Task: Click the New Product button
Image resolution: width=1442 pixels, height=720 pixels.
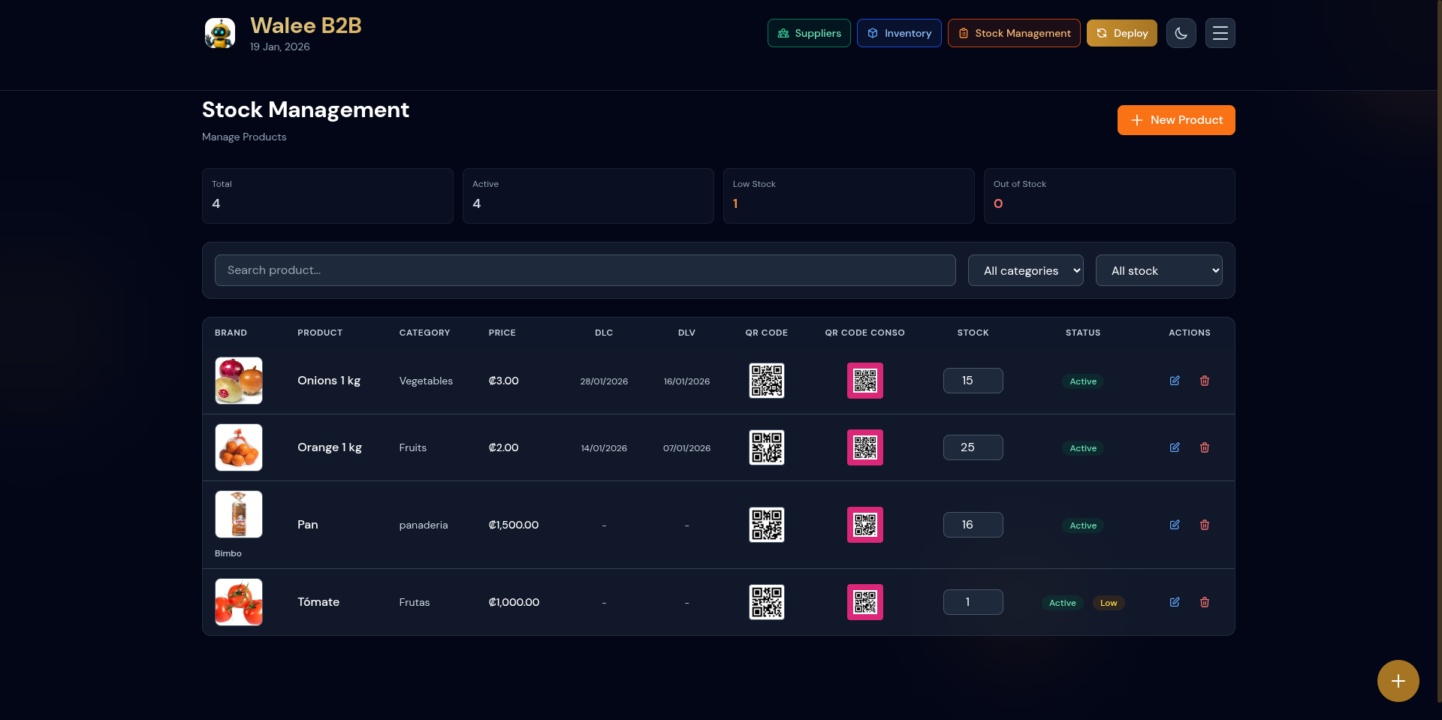Action: point(1175,120)
